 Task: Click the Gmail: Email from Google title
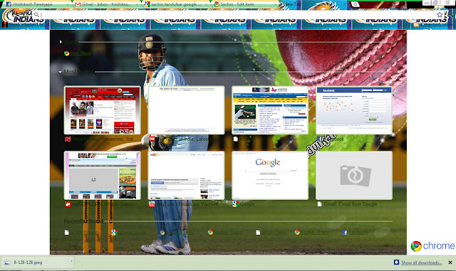tap(351, 204)
